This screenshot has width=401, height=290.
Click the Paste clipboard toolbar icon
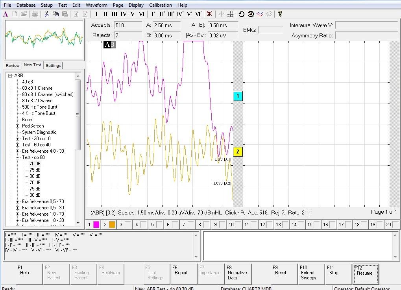click(x=65, y=14)
